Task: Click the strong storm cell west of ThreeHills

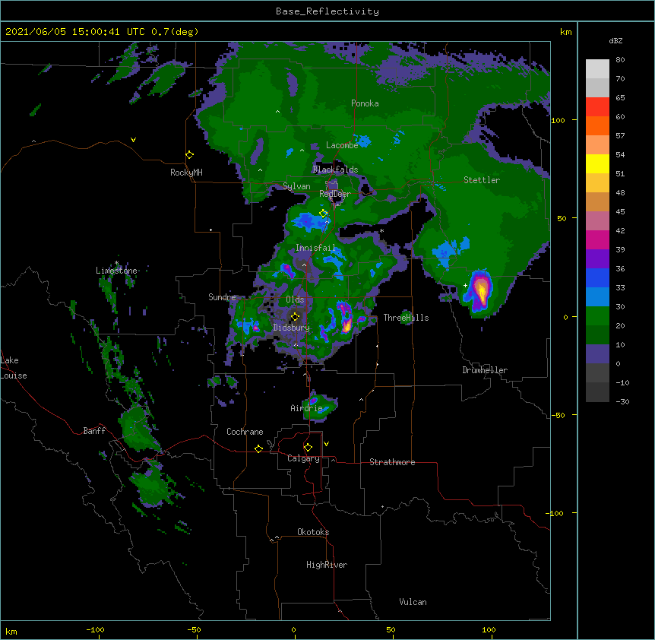Action: tap(346, 318)
